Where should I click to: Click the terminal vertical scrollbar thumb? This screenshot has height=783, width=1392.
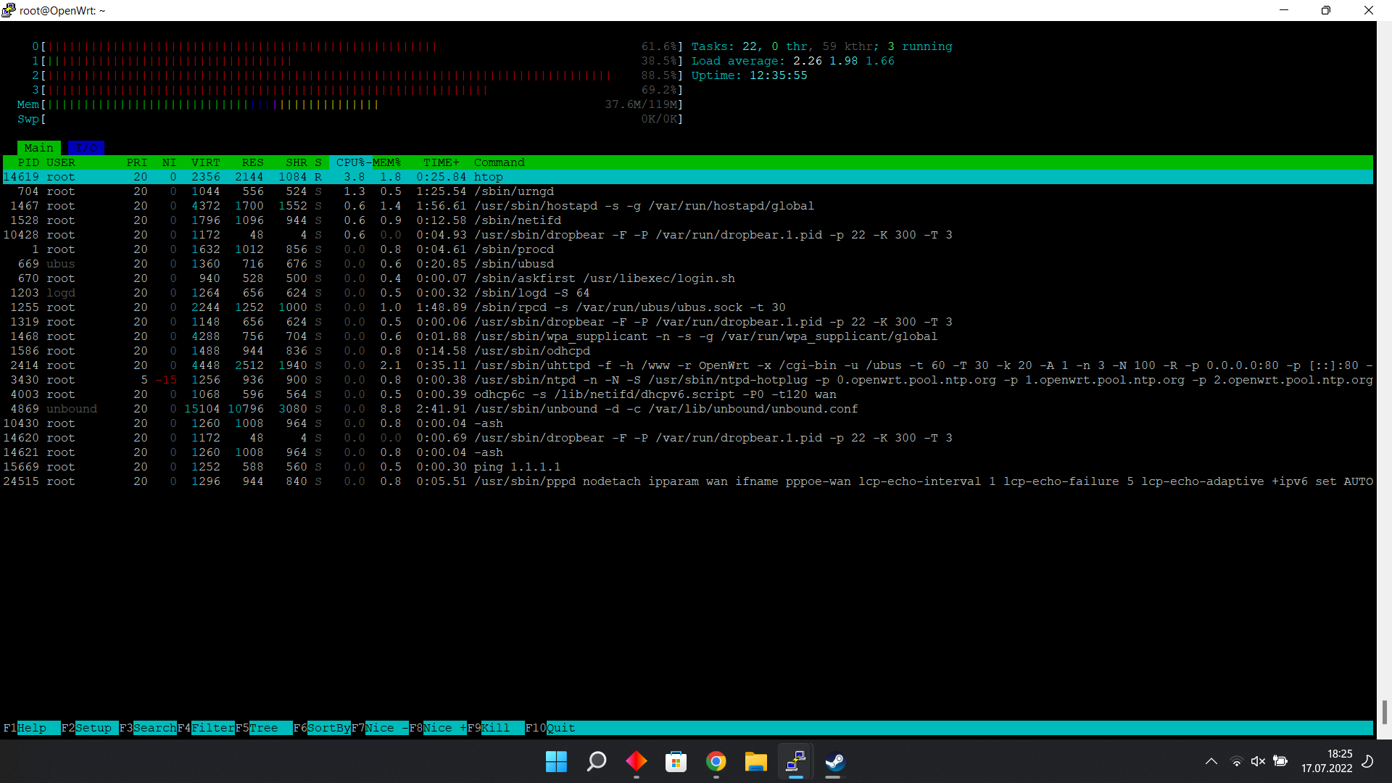click(x=1384, y=712)
